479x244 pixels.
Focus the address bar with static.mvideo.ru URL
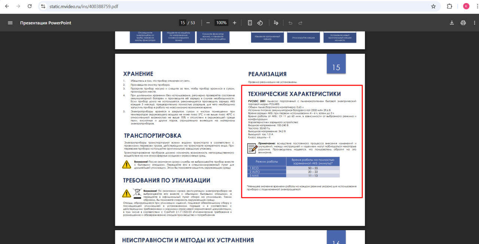239,6
